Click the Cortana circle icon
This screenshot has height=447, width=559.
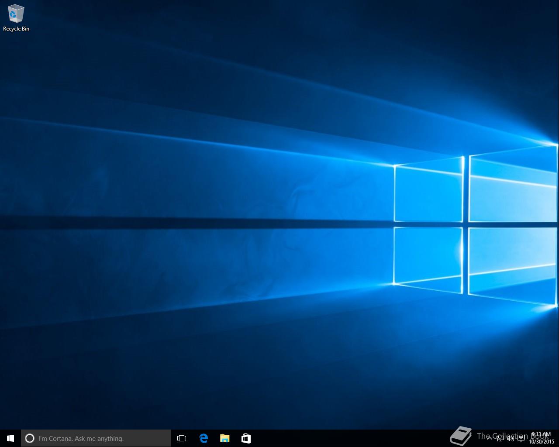pos(30,438)
